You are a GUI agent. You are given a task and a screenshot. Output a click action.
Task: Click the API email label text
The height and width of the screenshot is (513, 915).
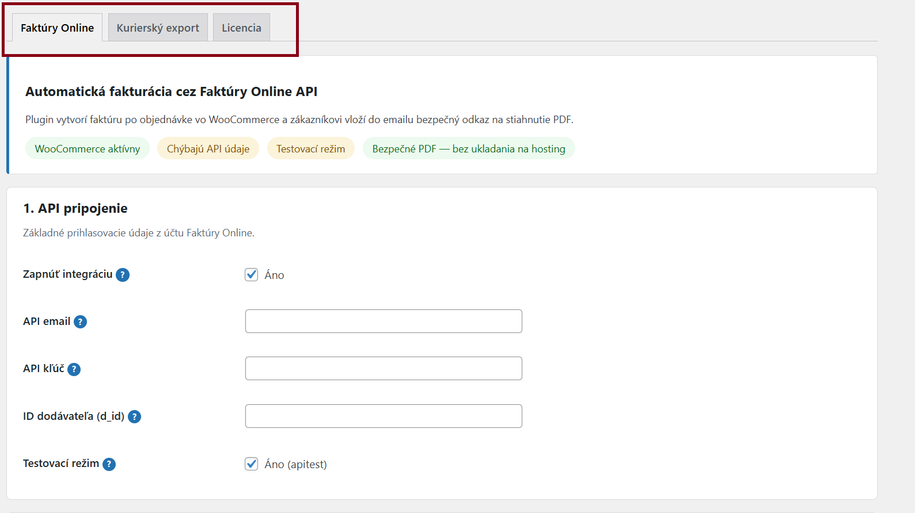47,321
